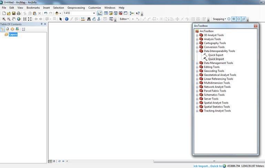Select the Quick Export tool
265x168 pixels.
tap(216, 55)
